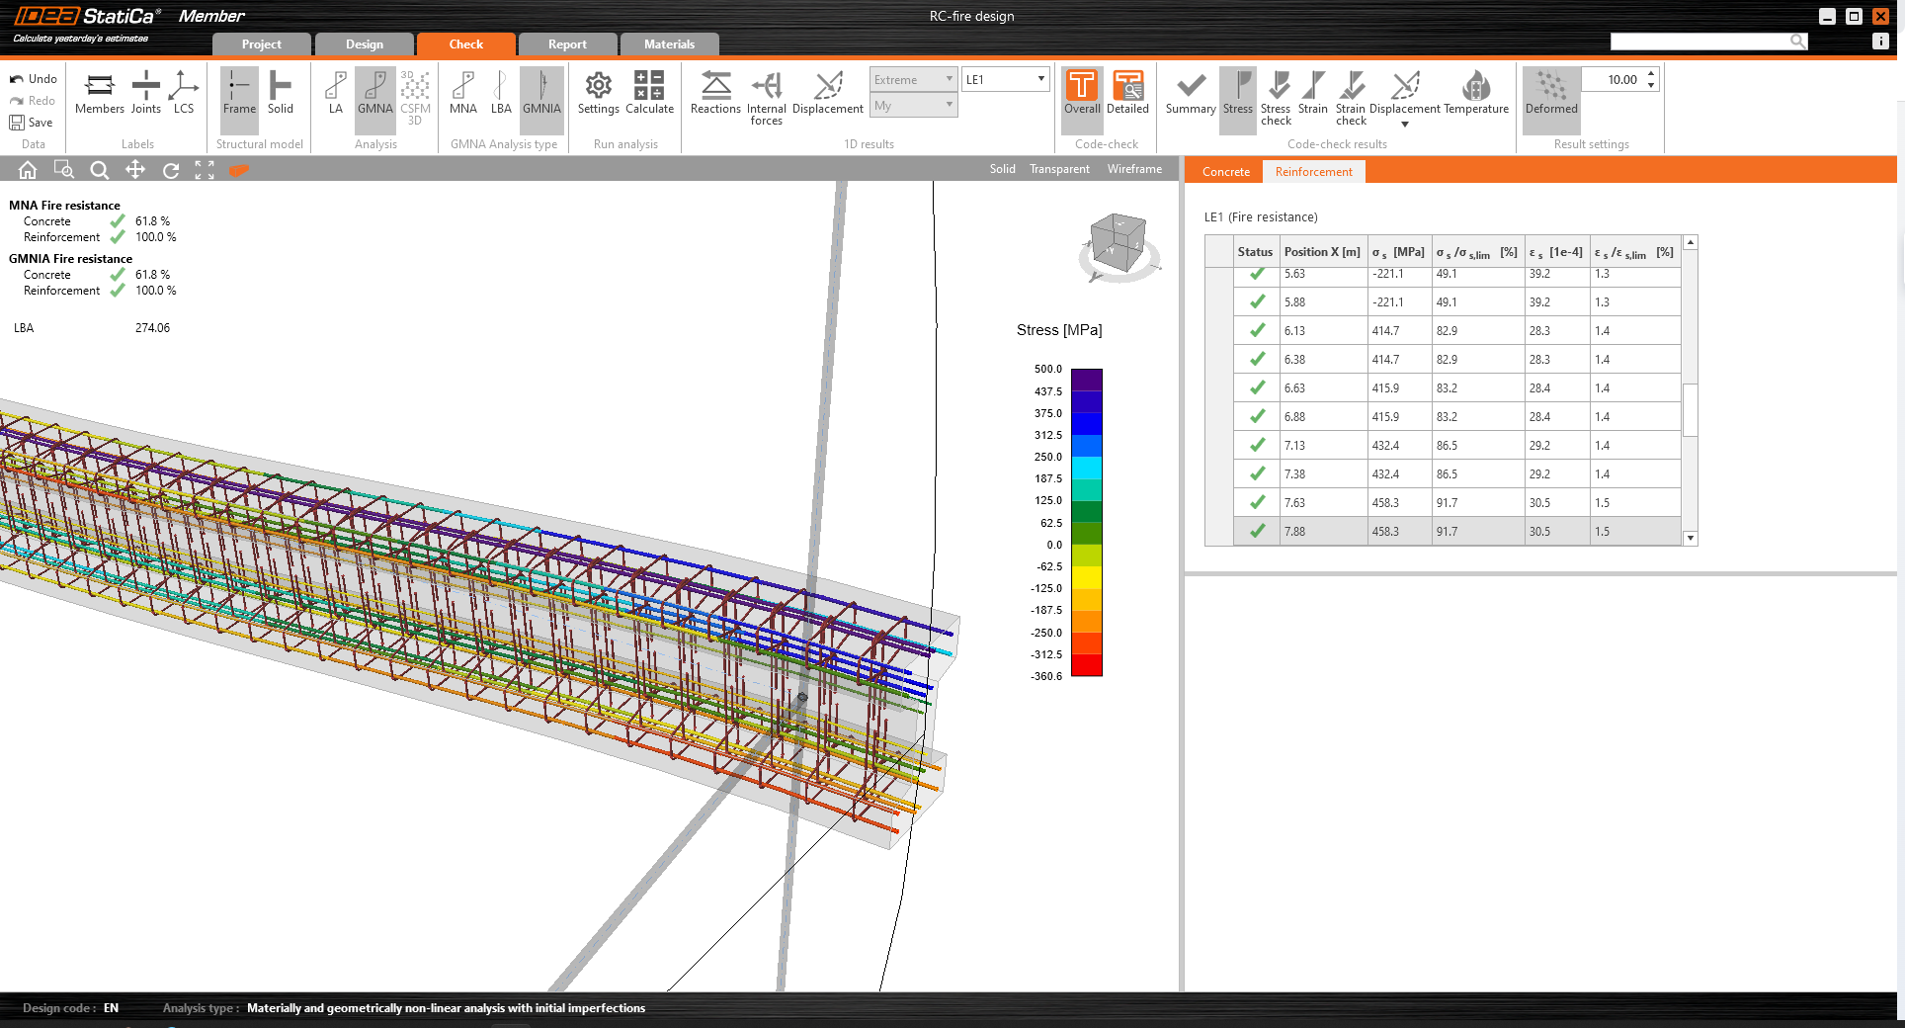Expand the Displacement code-check dropdown arrow
Screen dimensions: 1905x1028
tap(1404, 123)
